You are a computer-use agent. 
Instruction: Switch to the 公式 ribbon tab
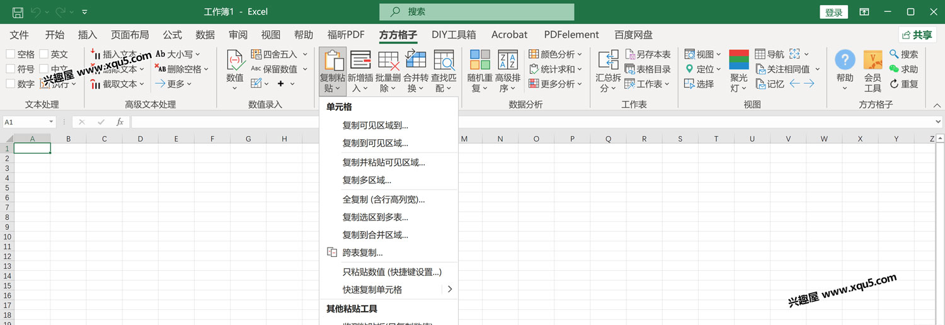(172, 35)
